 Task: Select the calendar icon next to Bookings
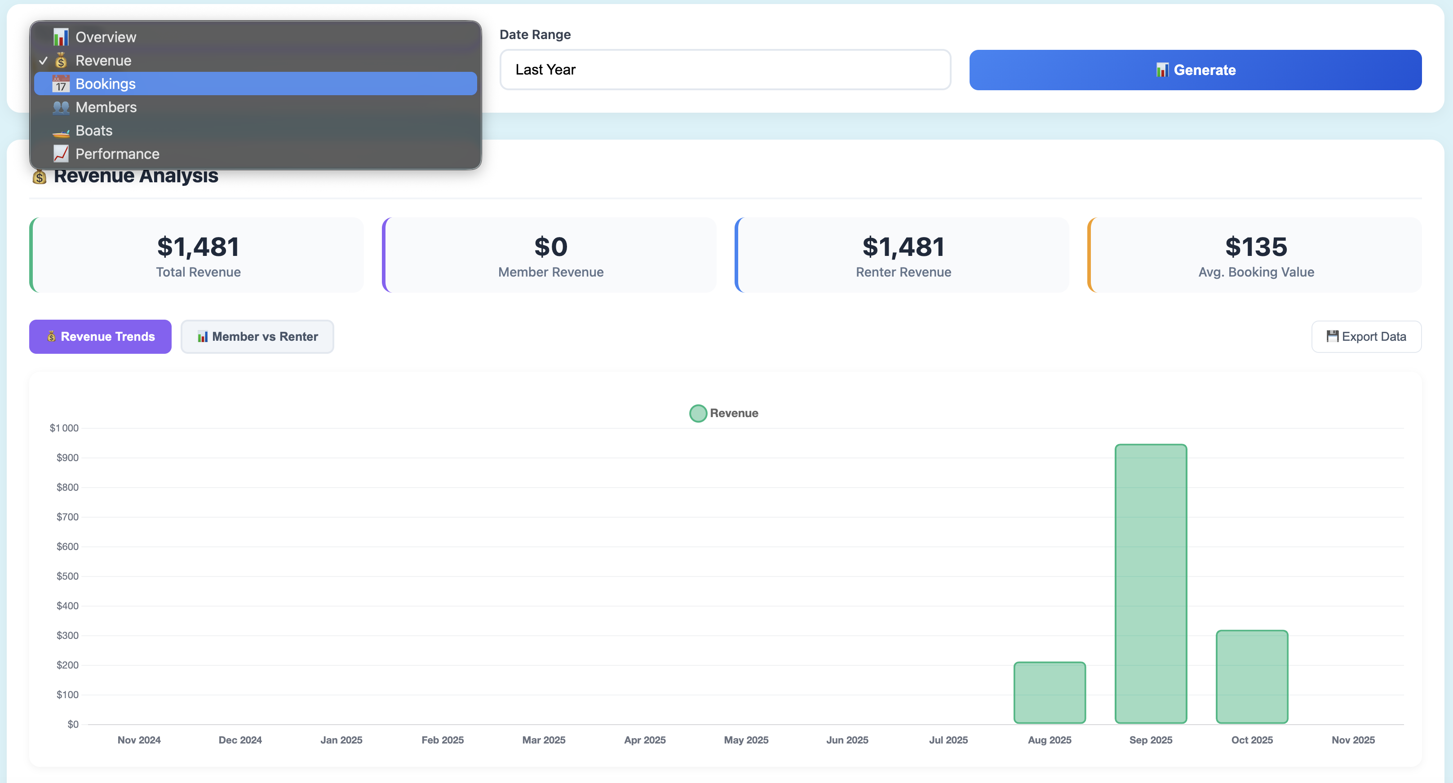point(61,84)
